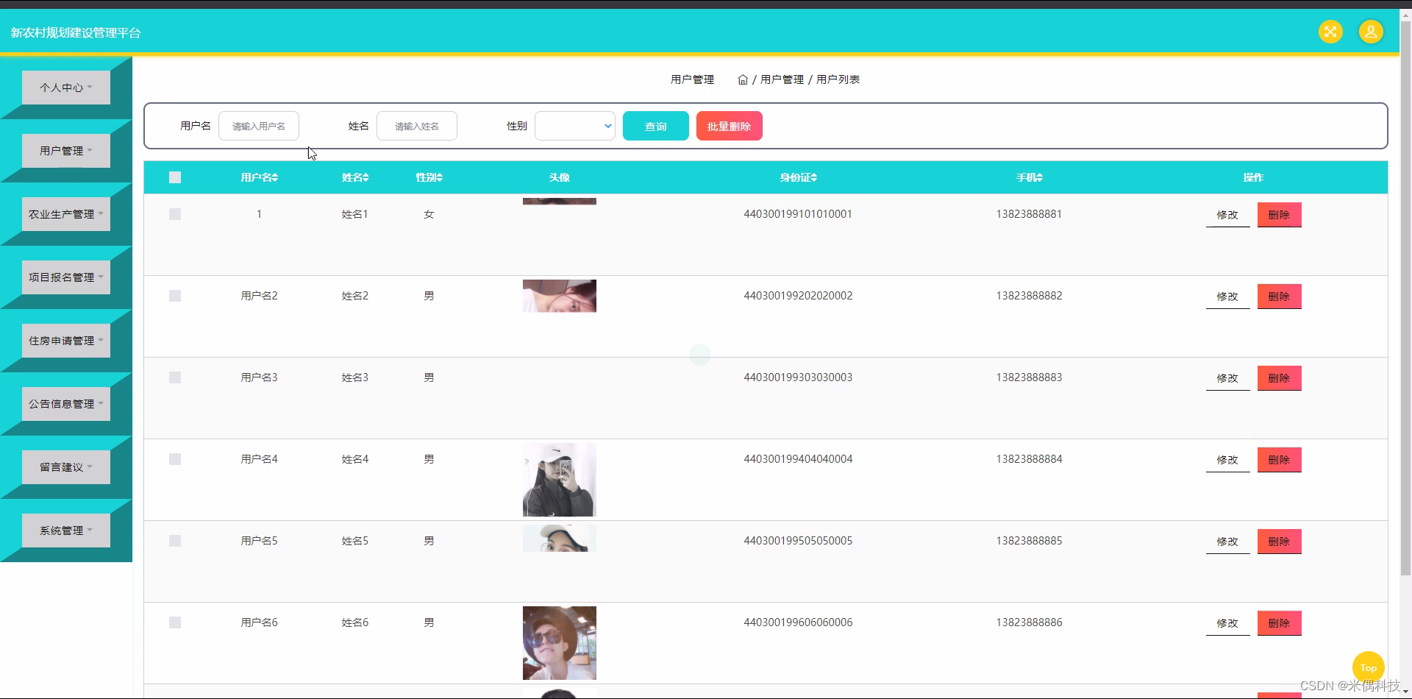Screen dimensions: 1412x699
Task: Focus the 姓名 search input field
Action: pos(417,126)
